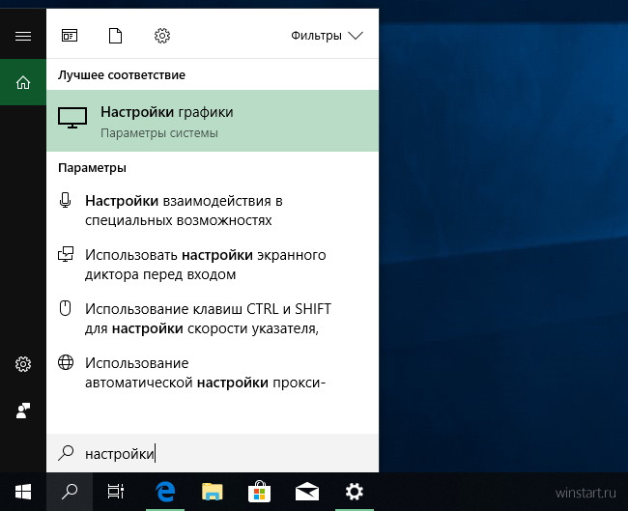Click the globe icon for the proxy result
Image resolution: width=628 pixels, height=511 pixels.
pyautogui.click(x=66, y=362)
